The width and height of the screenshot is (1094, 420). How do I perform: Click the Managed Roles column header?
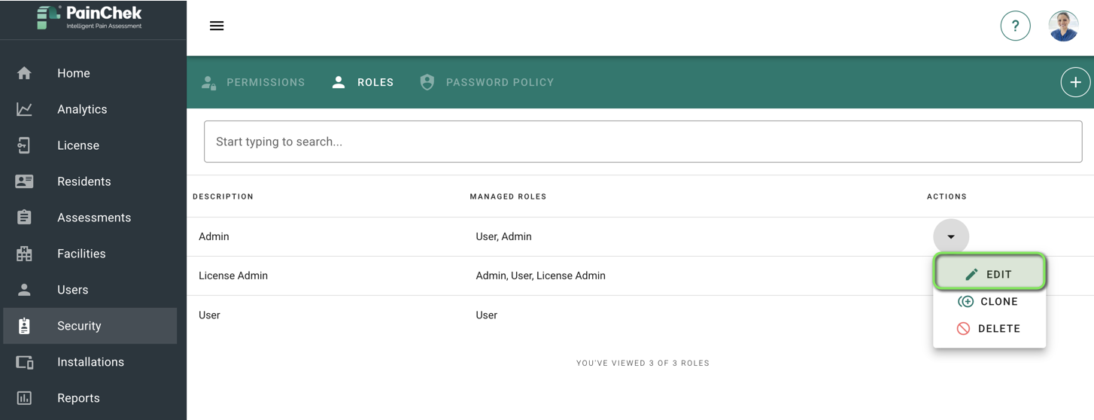click(508, 196)
